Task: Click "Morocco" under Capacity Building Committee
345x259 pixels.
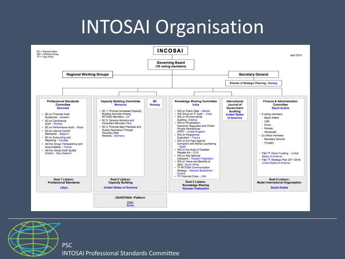Action: tap(121, 105)
